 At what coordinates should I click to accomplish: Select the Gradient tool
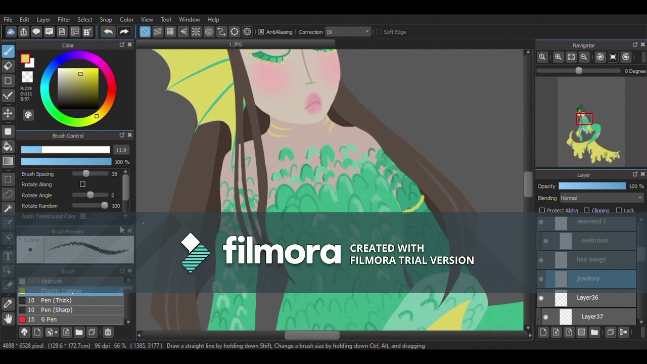click(8, 161)
